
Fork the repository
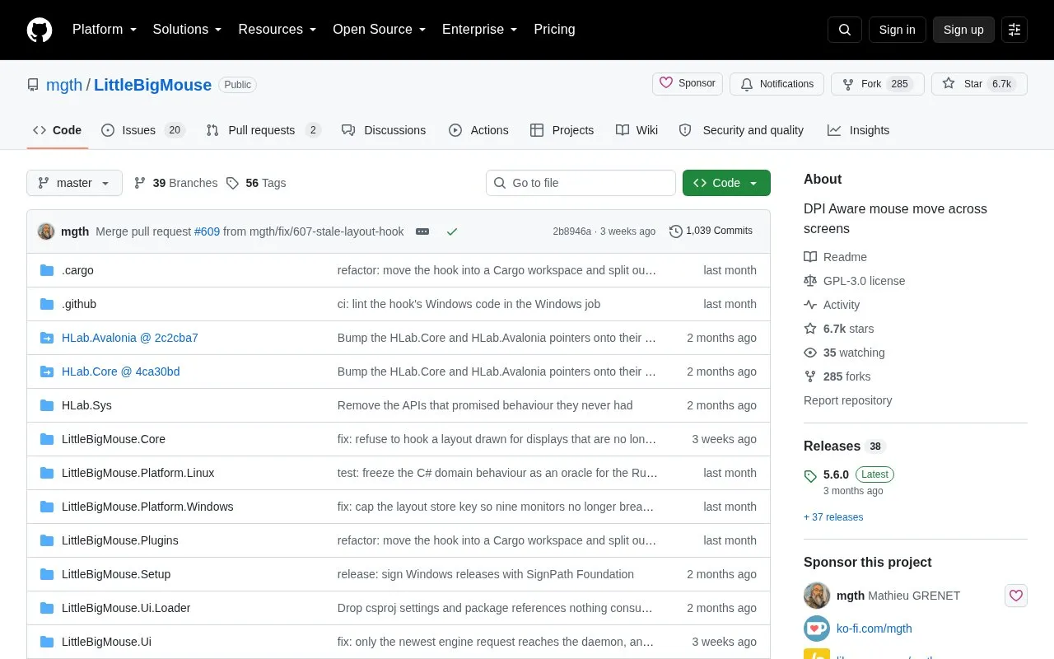pos(877,84)
